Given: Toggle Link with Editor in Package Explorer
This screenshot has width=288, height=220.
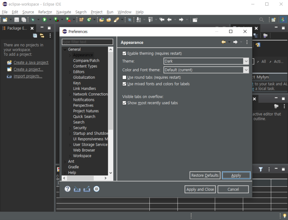Looking at the screenshot, I should point(42,35).
